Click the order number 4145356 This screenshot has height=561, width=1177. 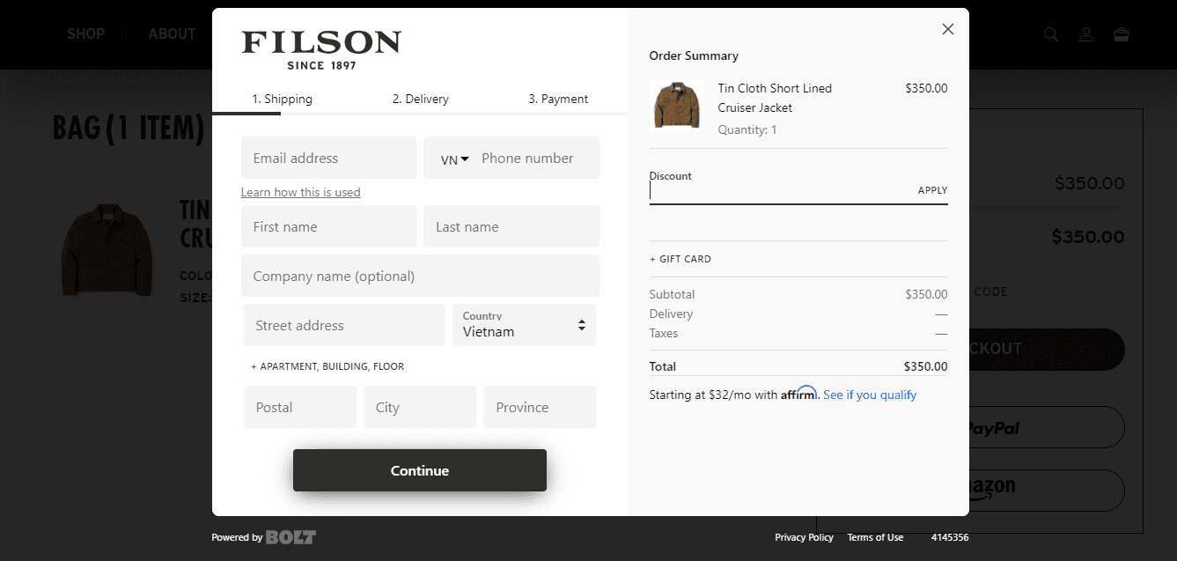950,537
